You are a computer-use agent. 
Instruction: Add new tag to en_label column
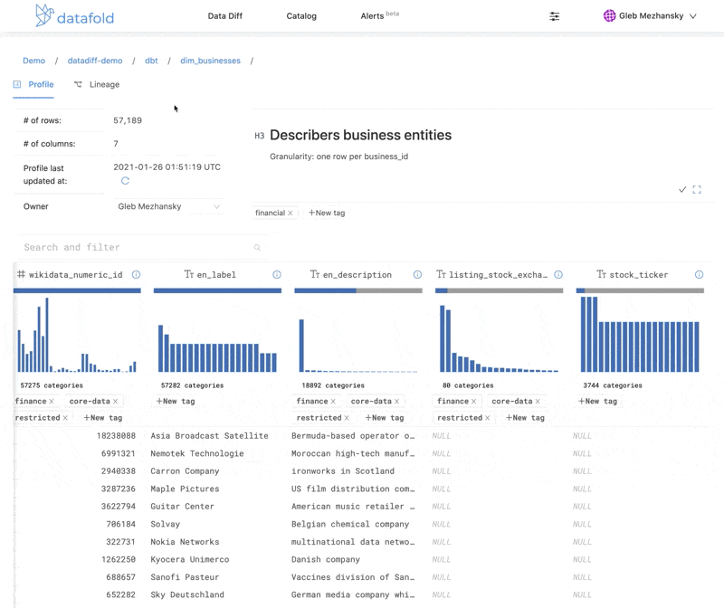tap(176, 401)
